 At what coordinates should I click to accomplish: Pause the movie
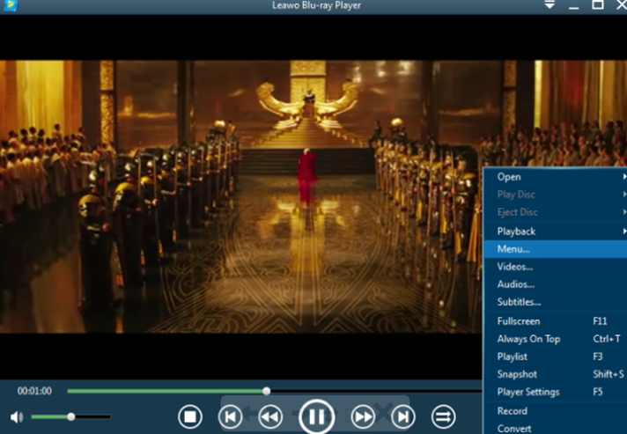click(316, 416)
